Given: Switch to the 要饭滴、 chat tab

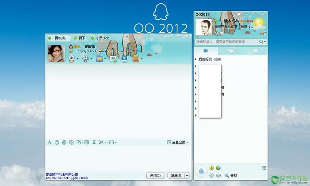Looking at the screenshot, I should [x=59, y=38].
